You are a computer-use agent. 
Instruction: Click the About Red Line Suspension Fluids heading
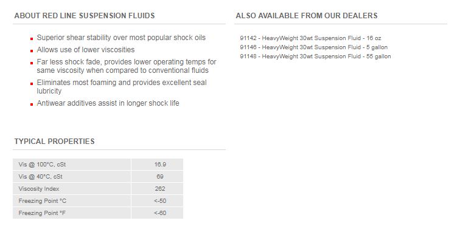click(x=85, y=16)
